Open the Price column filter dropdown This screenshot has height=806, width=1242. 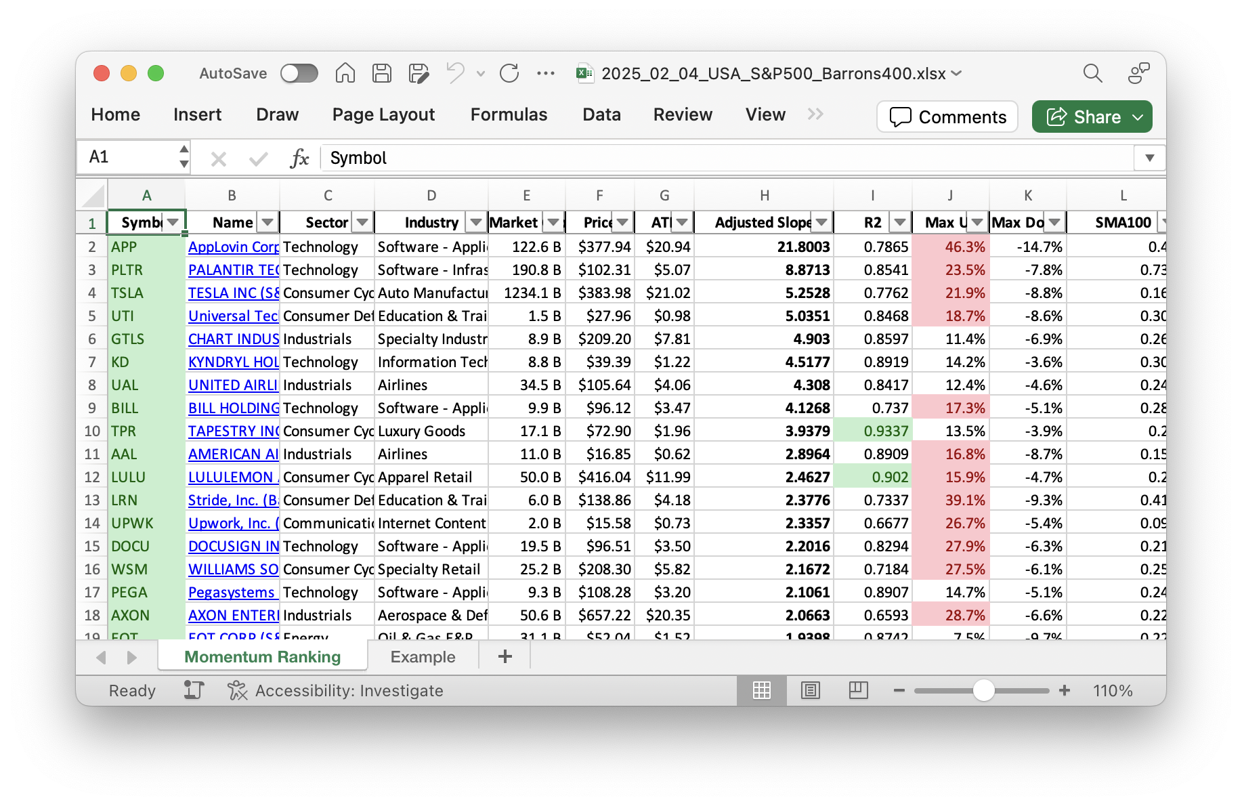click(622, 222)
